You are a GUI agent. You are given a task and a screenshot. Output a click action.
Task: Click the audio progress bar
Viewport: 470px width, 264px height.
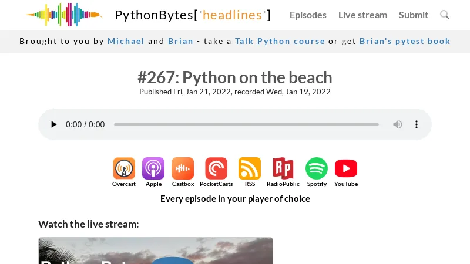(246, 124)
